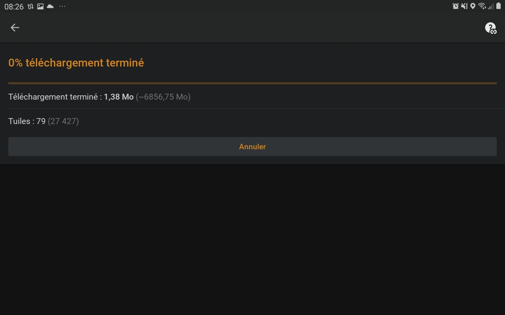Screen dimensions: 505x315
Task: Click the back arrow in the toolbar
Action: [15, 28]
